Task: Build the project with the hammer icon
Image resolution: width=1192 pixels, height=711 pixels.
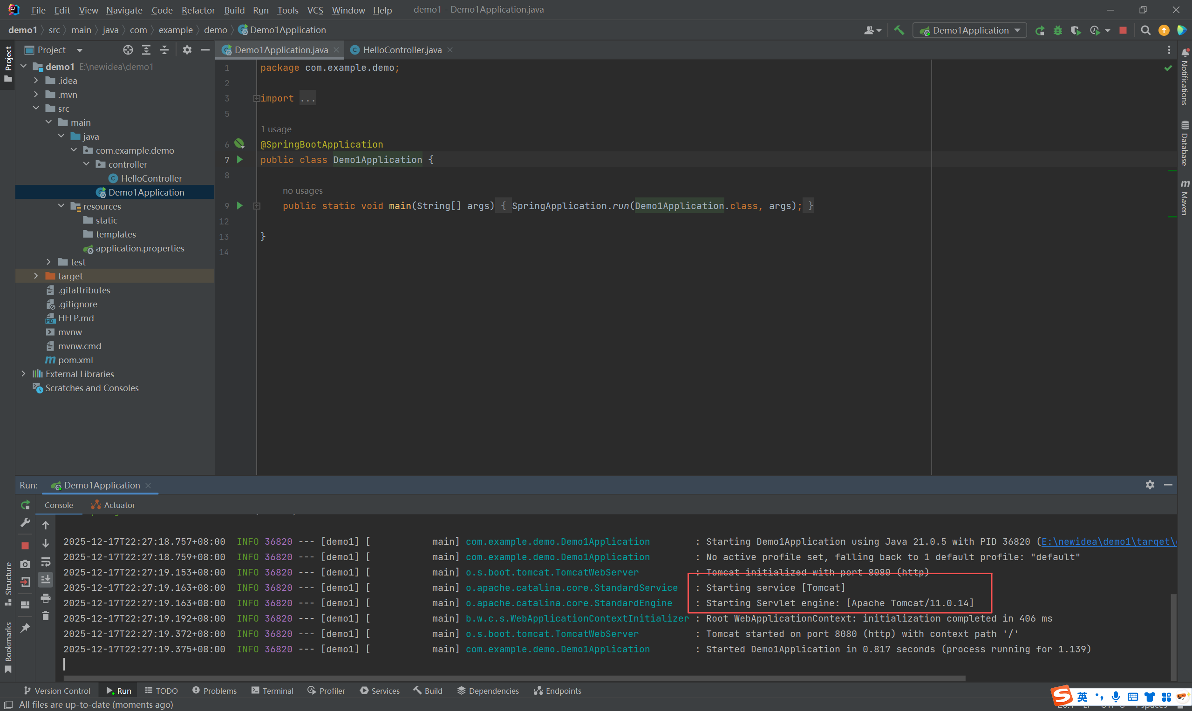Action: point(899,30)
